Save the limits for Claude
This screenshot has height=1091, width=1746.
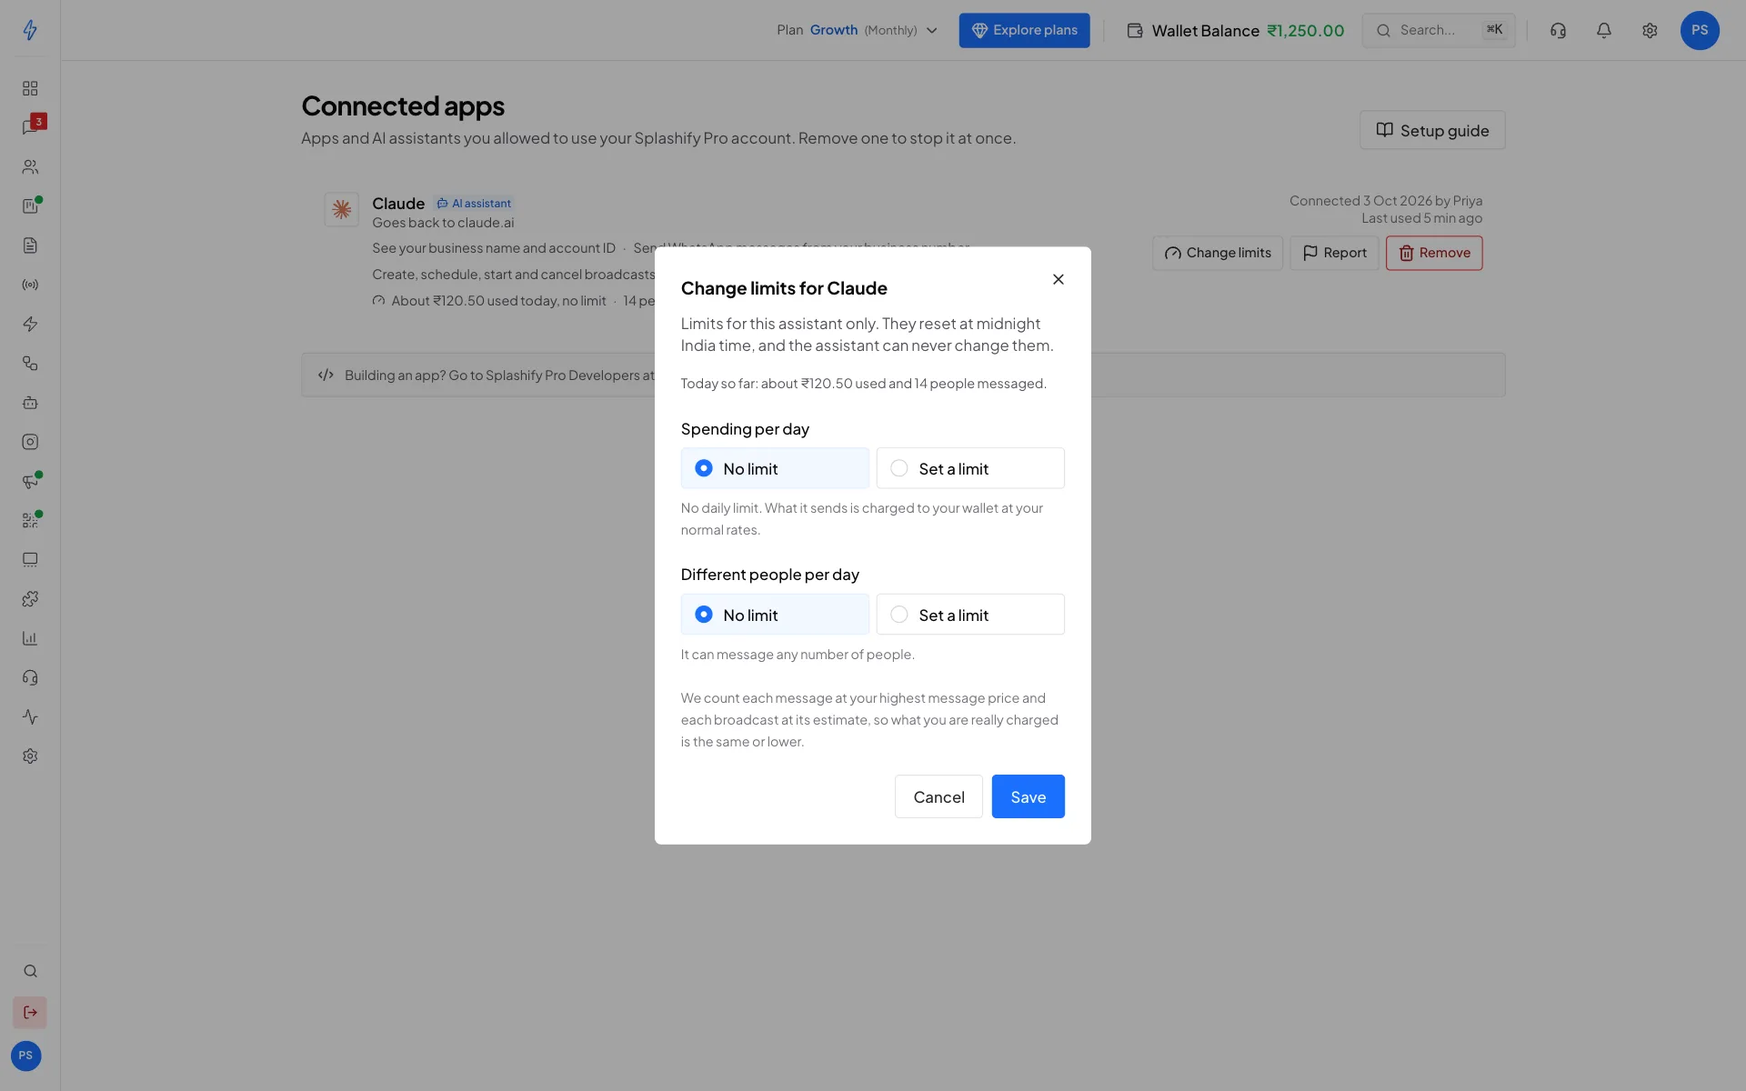coord(1028,796)
